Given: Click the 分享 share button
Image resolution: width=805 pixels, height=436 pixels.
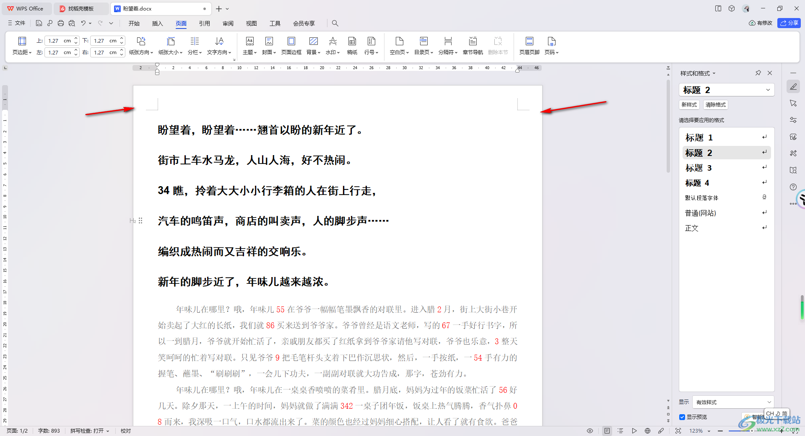Looking at the screenshot, I should click(789, 23).
